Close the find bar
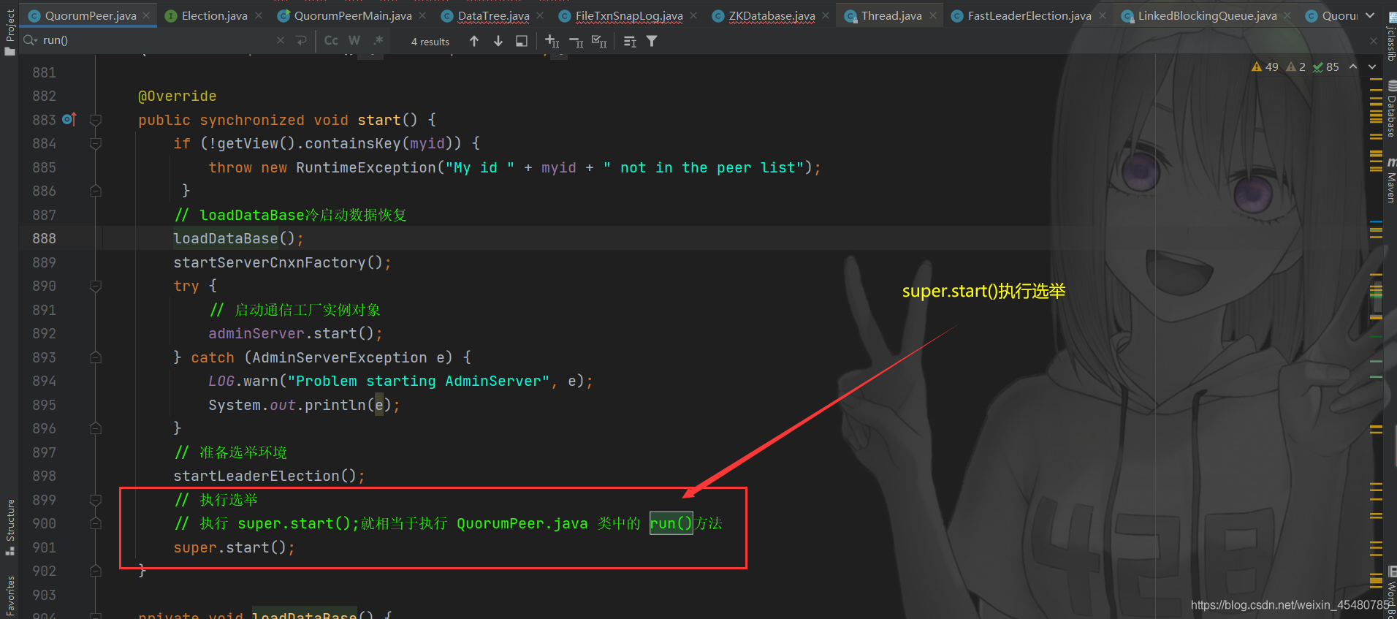This screenshot has width=1397, height=619. tap(1374, 41)
